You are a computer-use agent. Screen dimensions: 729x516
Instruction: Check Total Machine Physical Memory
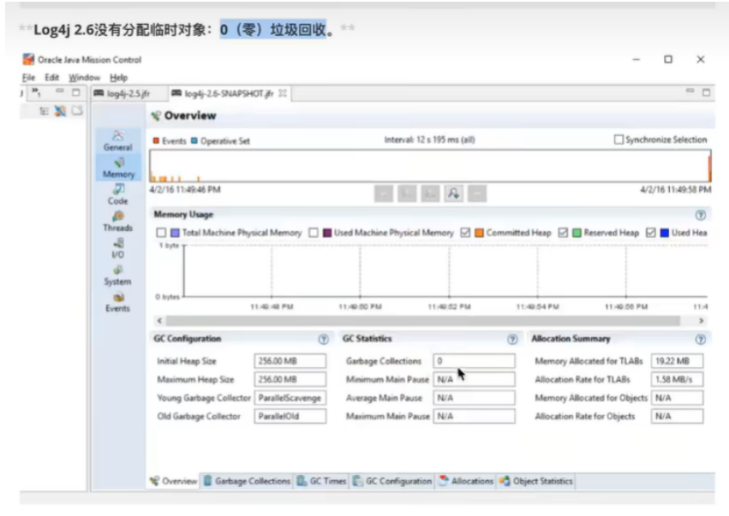[x=161, y=232]
